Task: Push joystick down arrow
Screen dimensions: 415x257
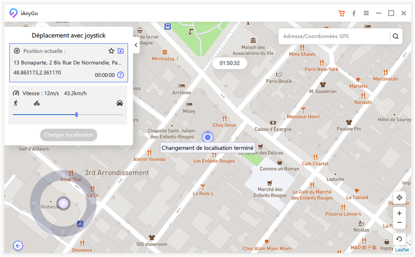Action: [63, 232]
